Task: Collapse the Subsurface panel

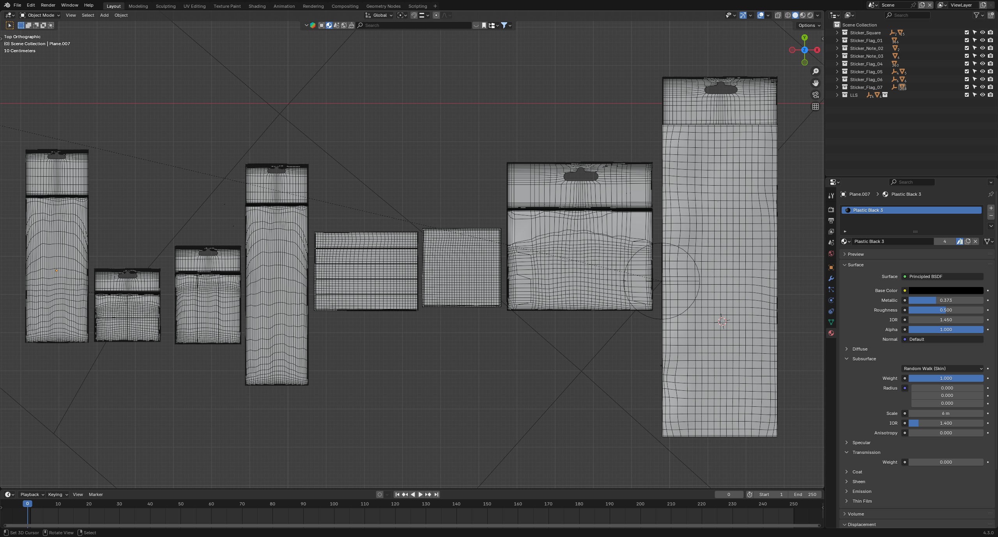Action: (864, 359)
